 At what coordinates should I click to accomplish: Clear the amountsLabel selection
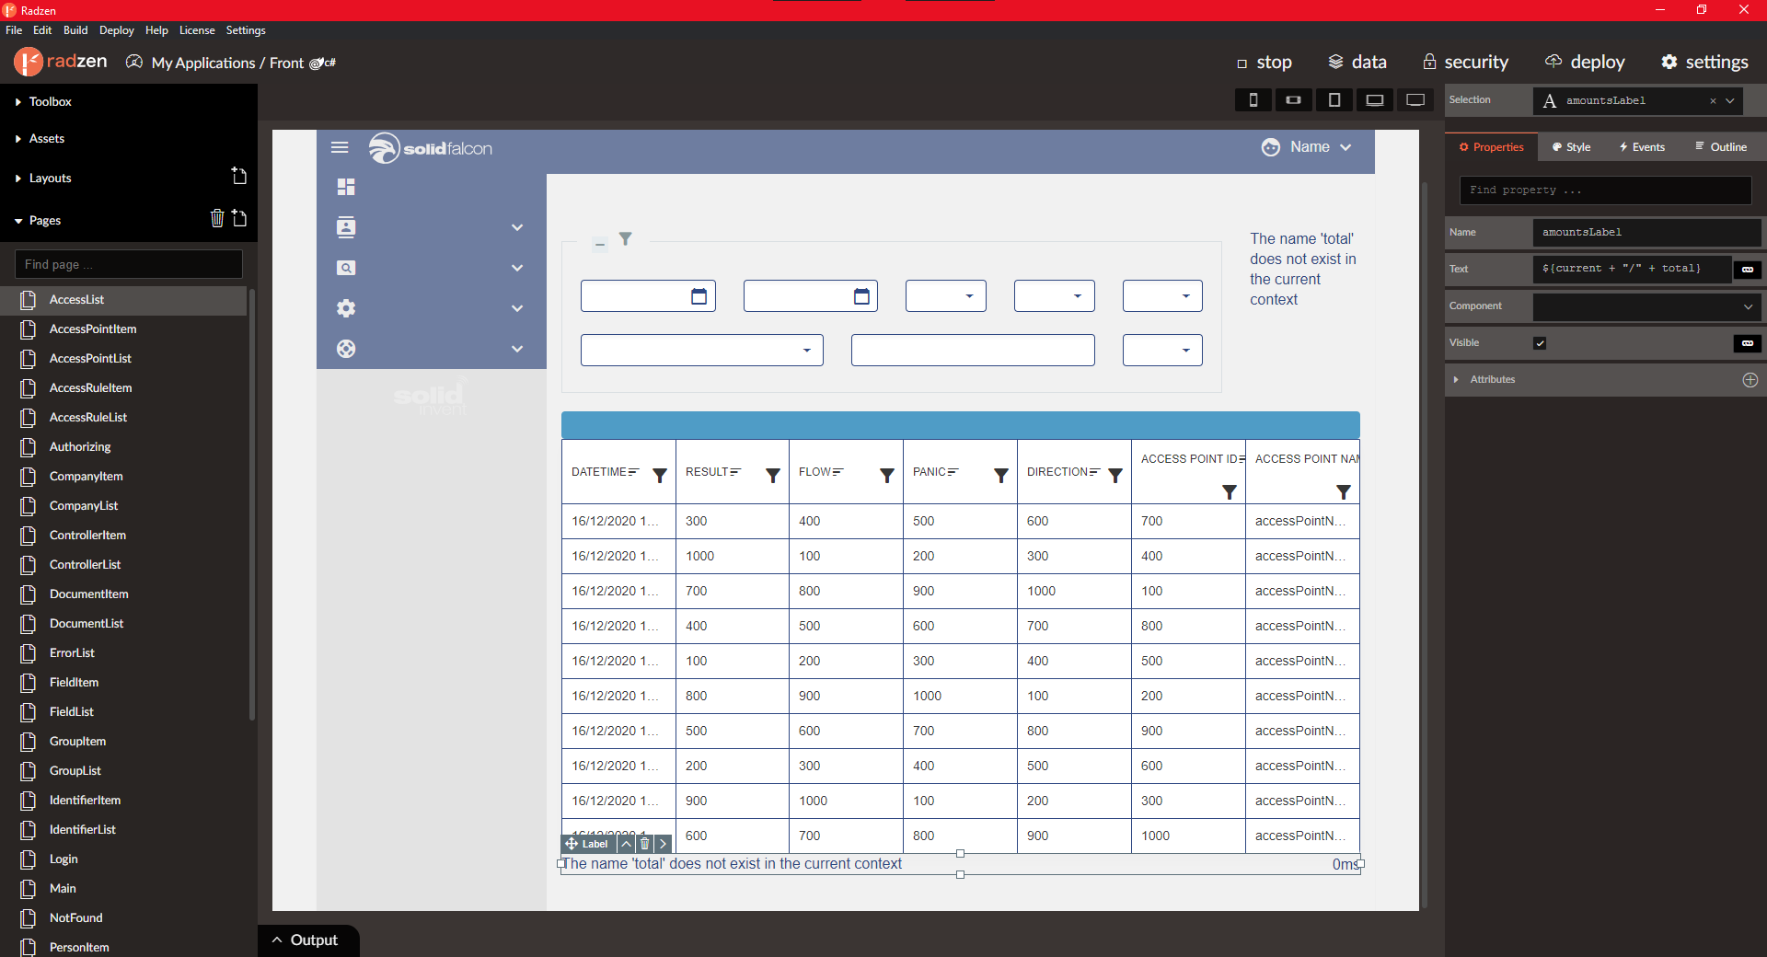1713,101
